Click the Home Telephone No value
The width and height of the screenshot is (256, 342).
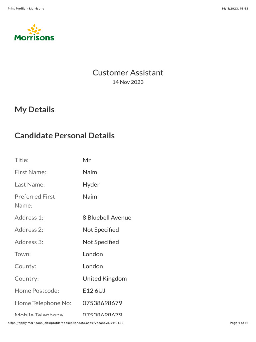(x=102, y=303)
